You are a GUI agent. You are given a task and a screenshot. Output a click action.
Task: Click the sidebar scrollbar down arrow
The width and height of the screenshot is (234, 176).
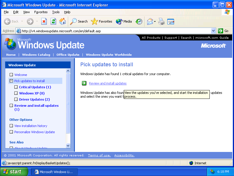(68, 145)
